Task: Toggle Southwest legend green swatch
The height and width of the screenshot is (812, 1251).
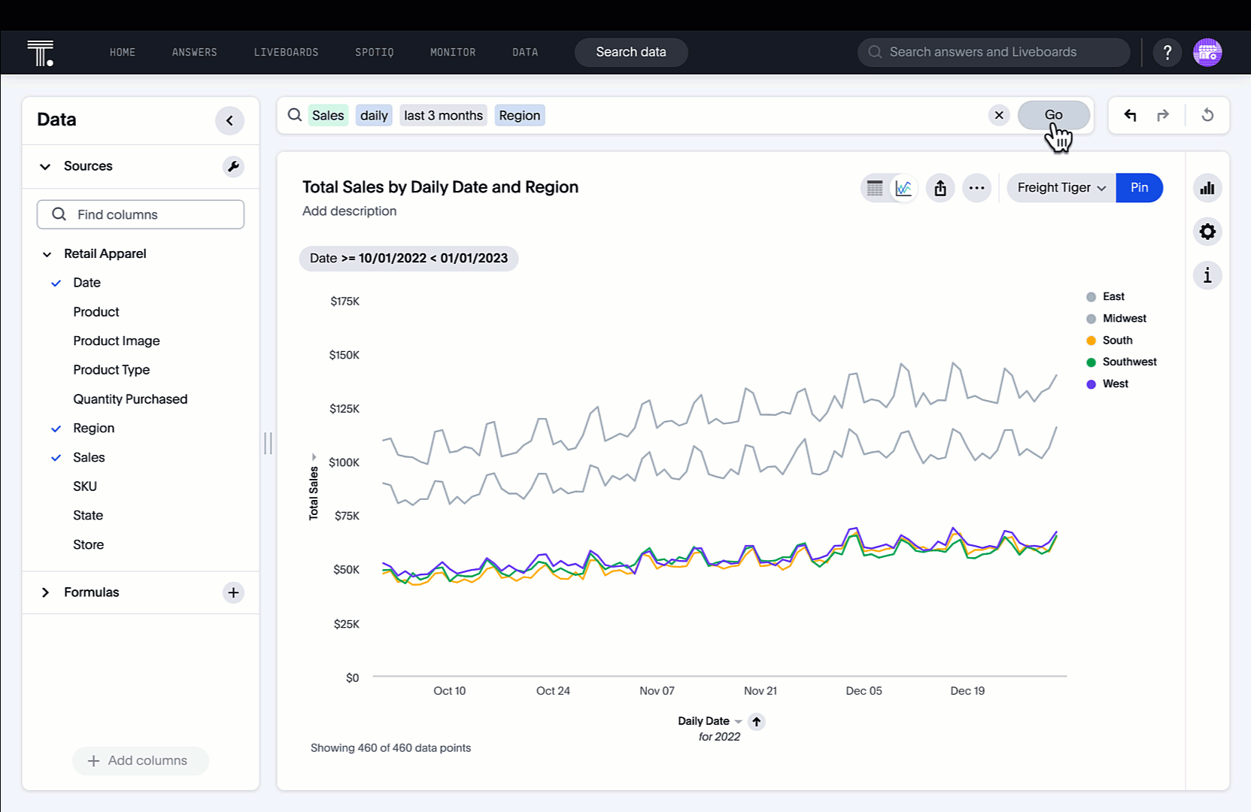Action: coord(1091,362)
